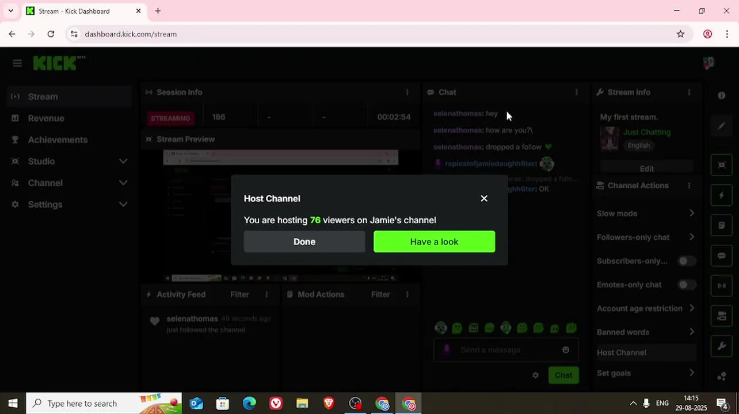Image resolution: width=739 pixels, height=414 pixels.
Task: Open Mod Actions three-dot menu
Action: click(407, 294)
